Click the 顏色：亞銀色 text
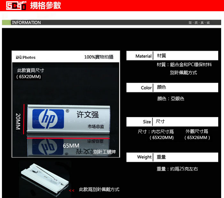The image size is (224, 198). [x=171, y=99]
